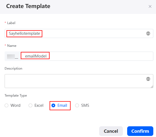The image size is (156, 137).
Task: Click the Label field caption
Action: pos(11,23)
